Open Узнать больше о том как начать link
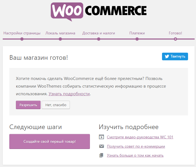Image resolution: width=196 pixels, height=167 pixels. 135,156
